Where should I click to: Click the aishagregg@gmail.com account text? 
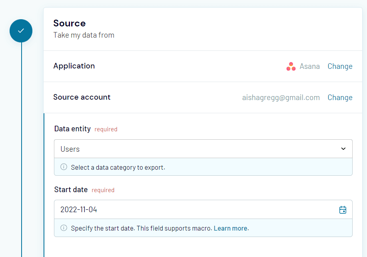[281, 97]
